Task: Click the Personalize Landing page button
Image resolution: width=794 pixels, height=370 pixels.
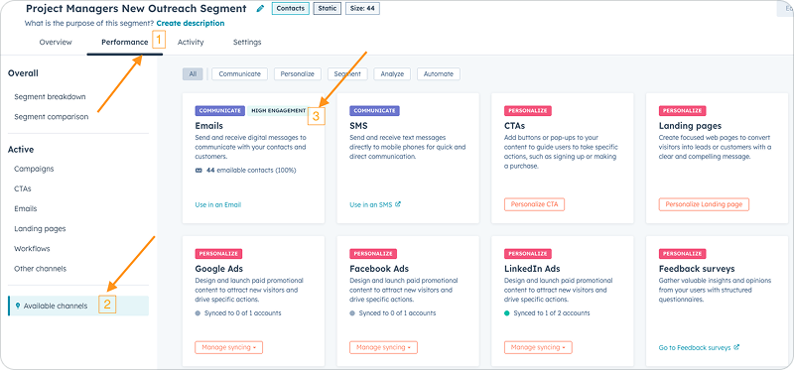Action: tap(704, 204)
